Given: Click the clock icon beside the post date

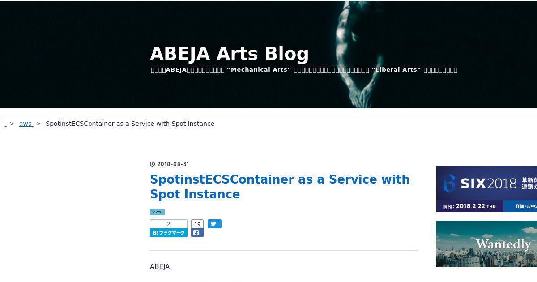Looking at the screenshot, I should 152,164.
